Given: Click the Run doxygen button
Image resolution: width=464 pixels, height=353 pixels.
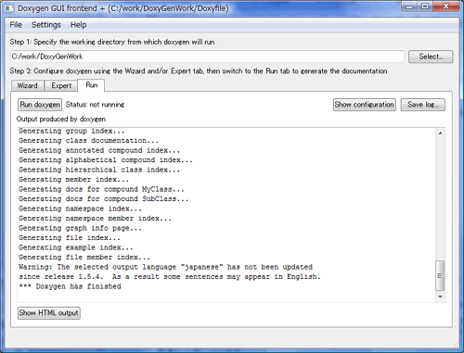Looking at the screenshot, I should click(40, 105).
